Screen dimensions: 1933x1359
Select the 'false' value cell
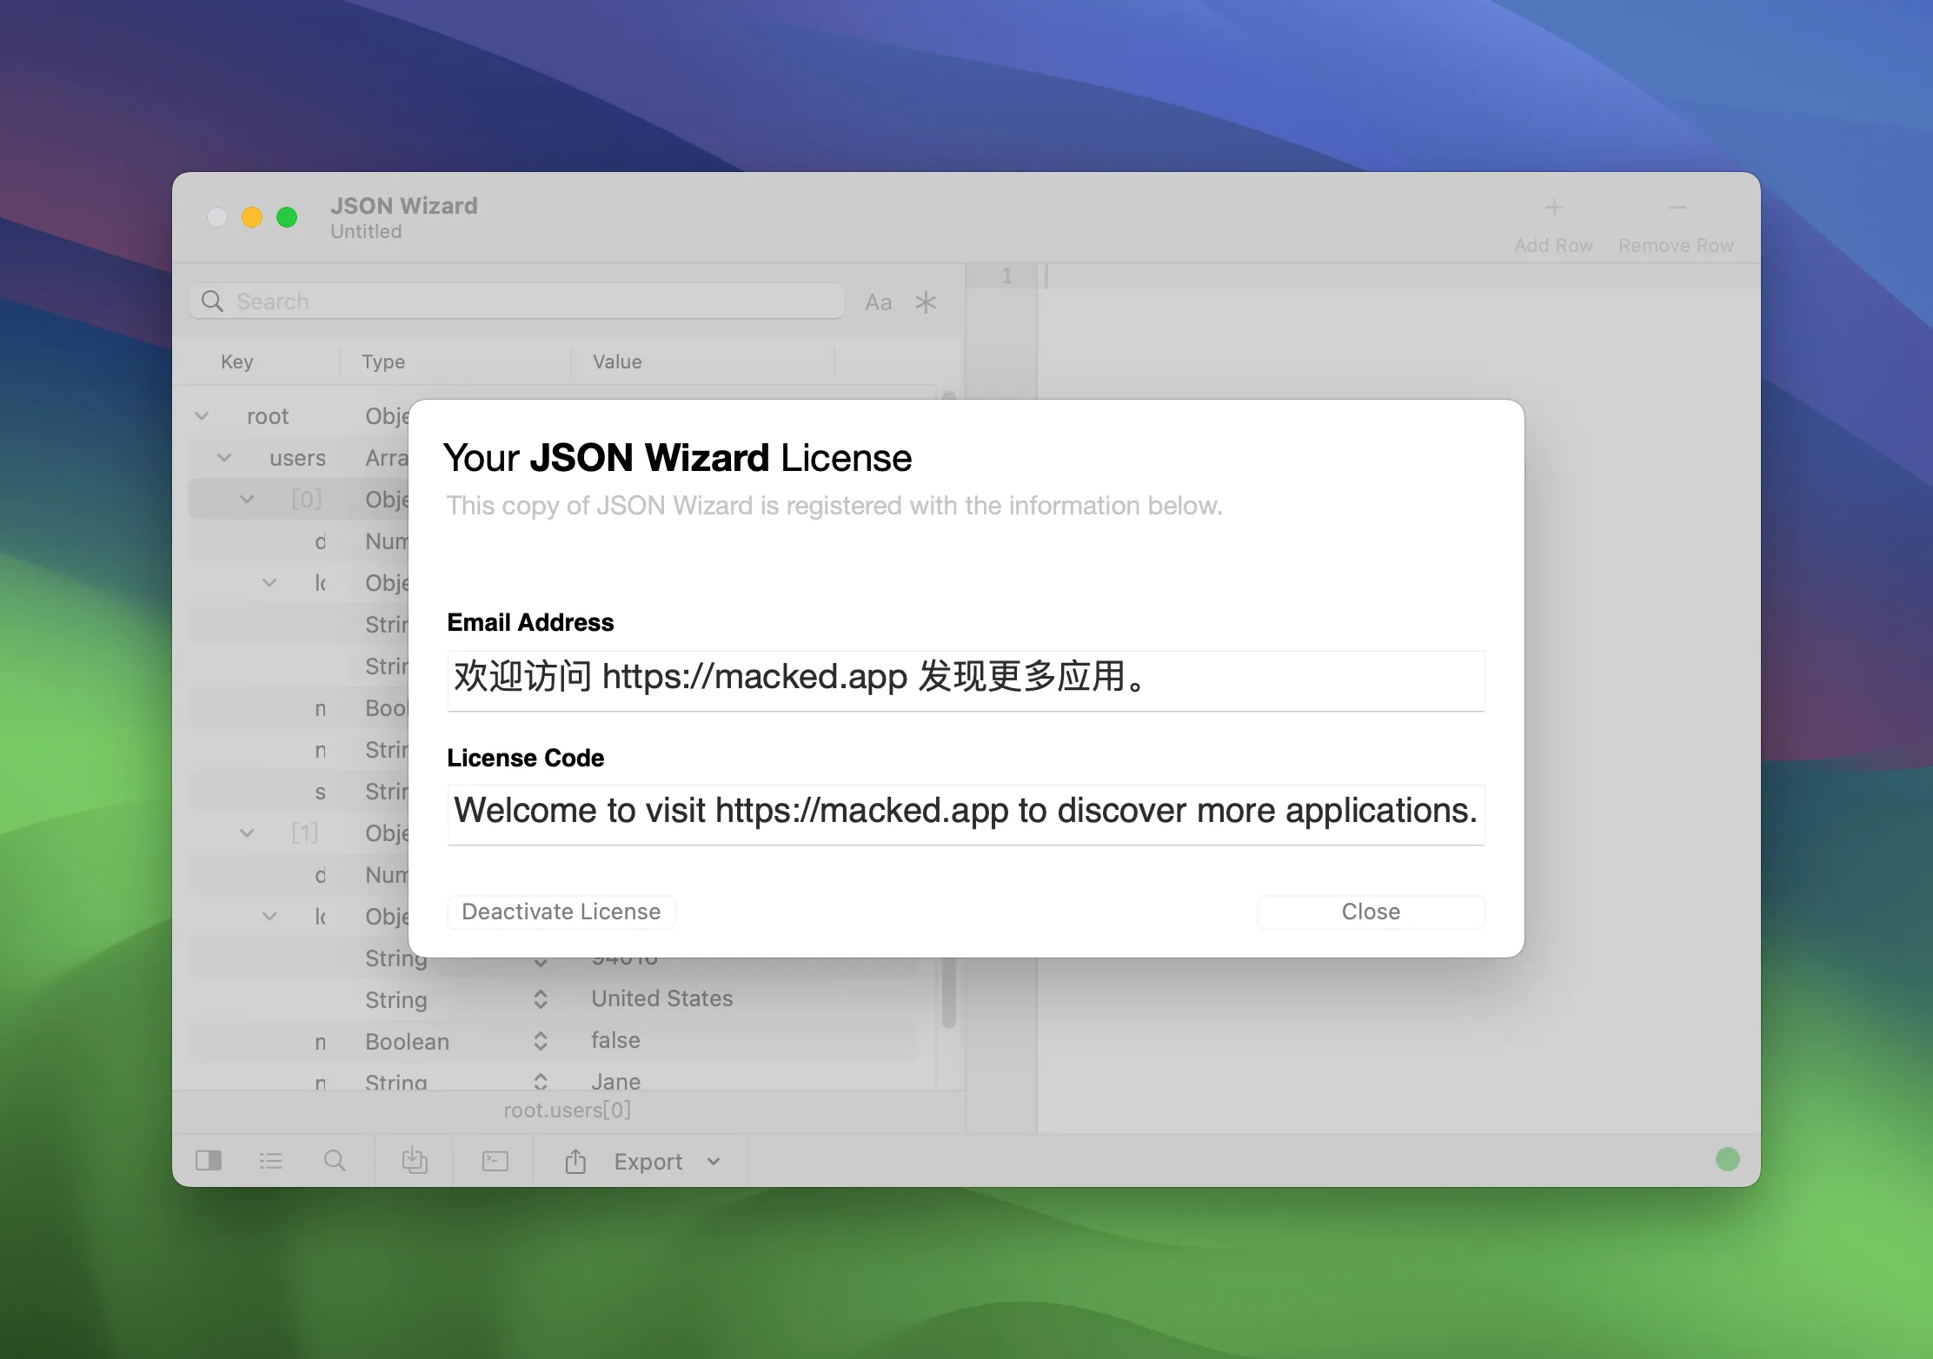click(x=615, y=1040)
